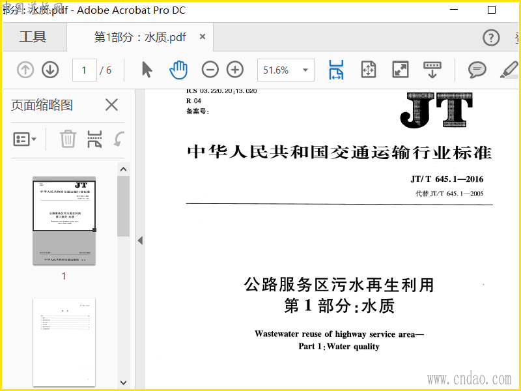The height and width of the screenshot is (391, 521).
Task: Click the 备案号 text
Action: tap(198, 111)
